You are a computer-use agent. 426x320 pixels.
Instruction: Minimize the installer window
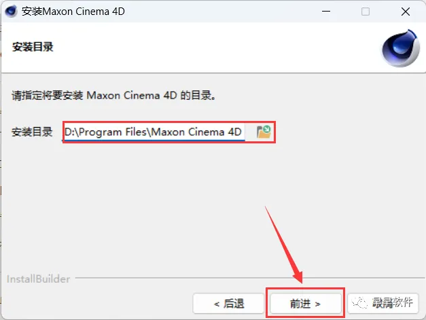[326, 12]
